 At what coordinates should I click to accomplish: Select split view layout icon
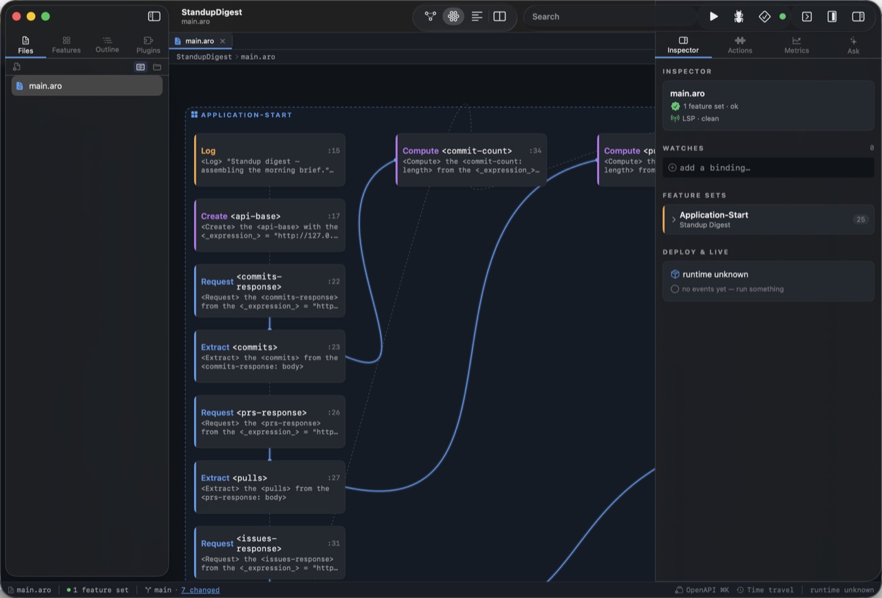click(500, 16)
